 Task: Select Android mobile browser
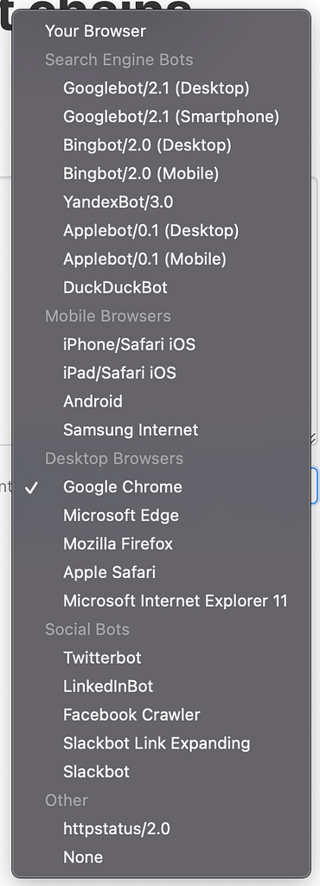click(162, 401)
